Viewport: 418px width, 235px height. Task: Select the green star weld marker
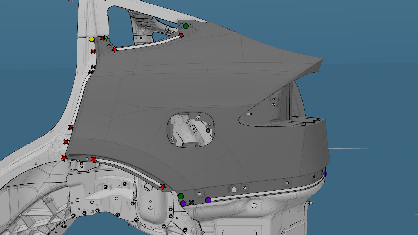106,38
